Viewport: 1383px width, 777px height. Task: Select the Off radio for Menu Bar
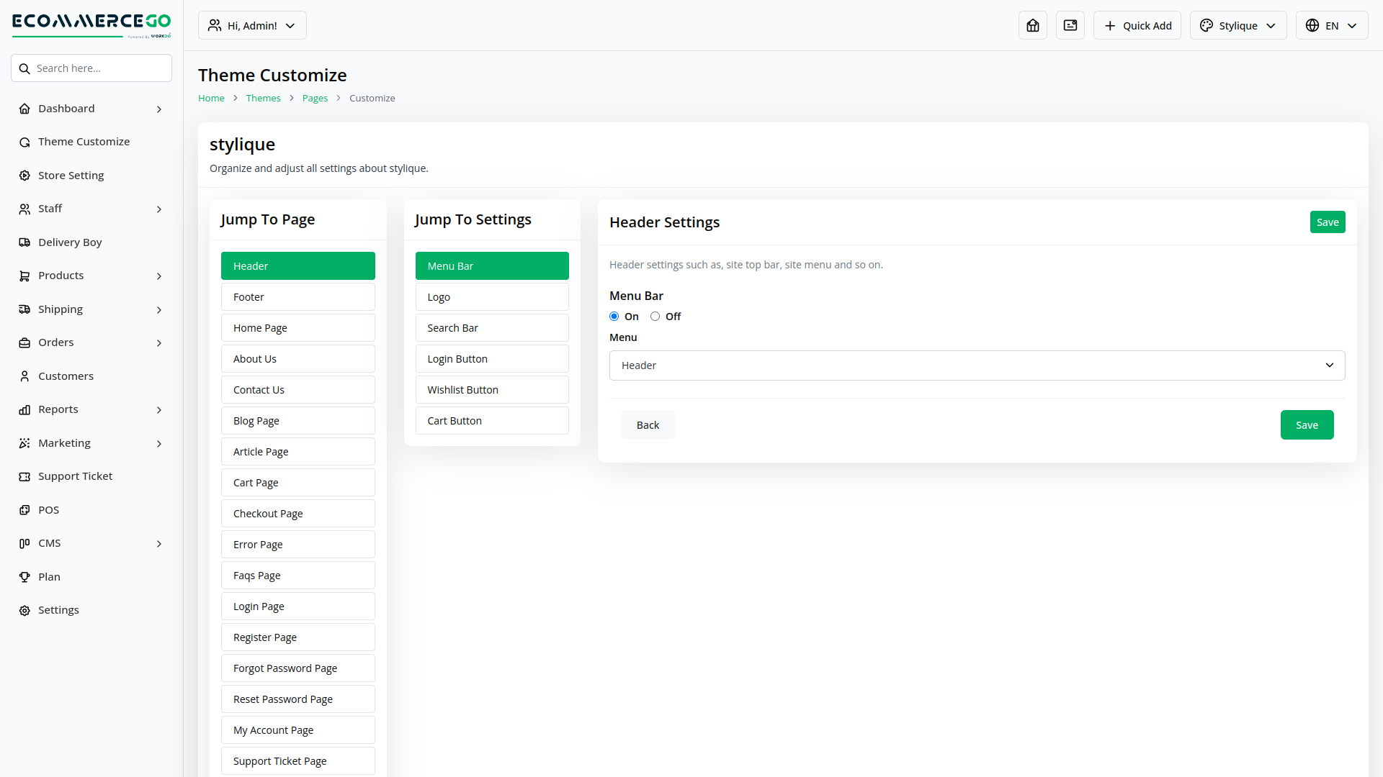[655, 316]
